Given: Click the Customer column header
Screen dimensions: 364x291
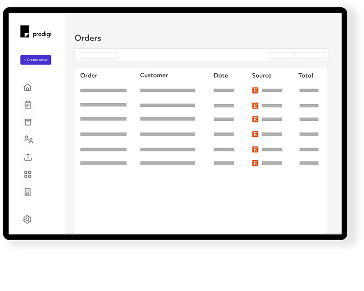Looking at the screenshot, I should pos(154,75).
